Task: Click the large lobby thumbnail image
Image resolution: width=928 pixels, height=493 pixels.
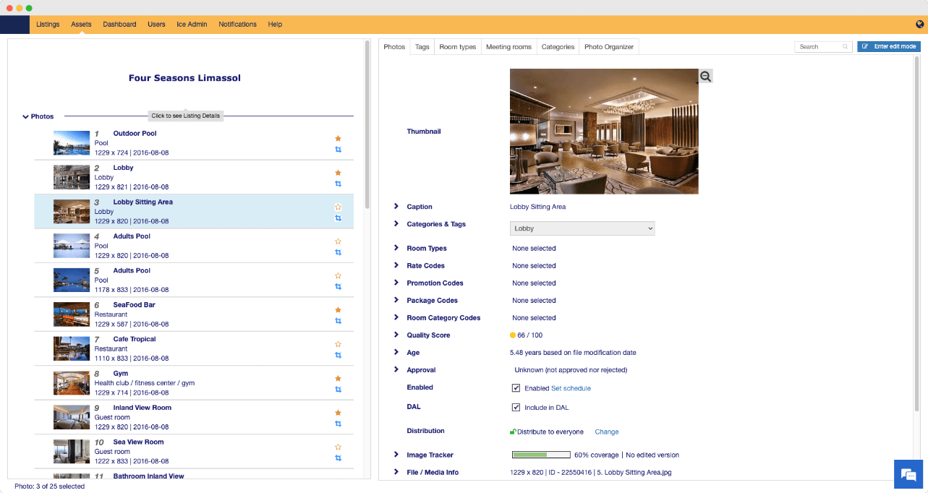Action: [x=604, y=132]
